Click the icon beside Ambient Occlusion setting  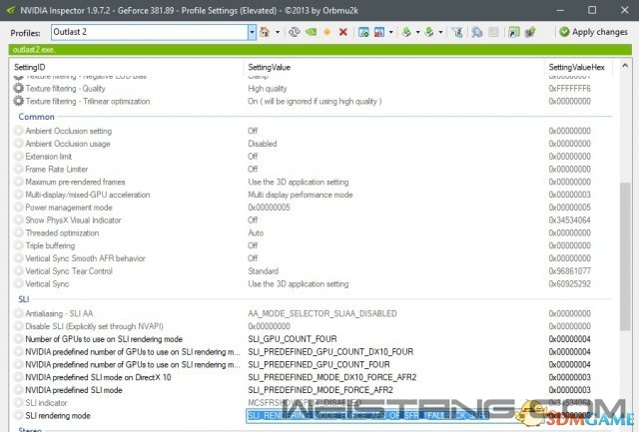click(18, 131)
